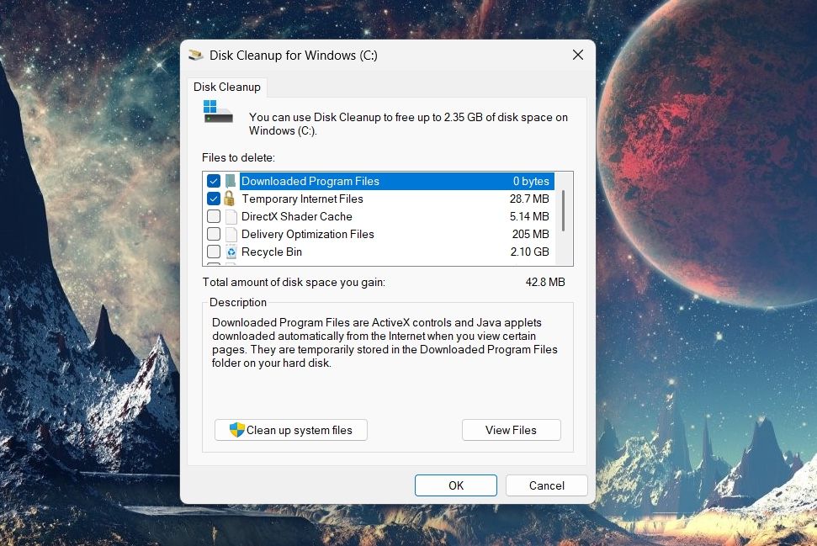Select the Delivery Optimization Files row text
The height and width of the screenshot is (546, 817).
(x=308, y=234)
